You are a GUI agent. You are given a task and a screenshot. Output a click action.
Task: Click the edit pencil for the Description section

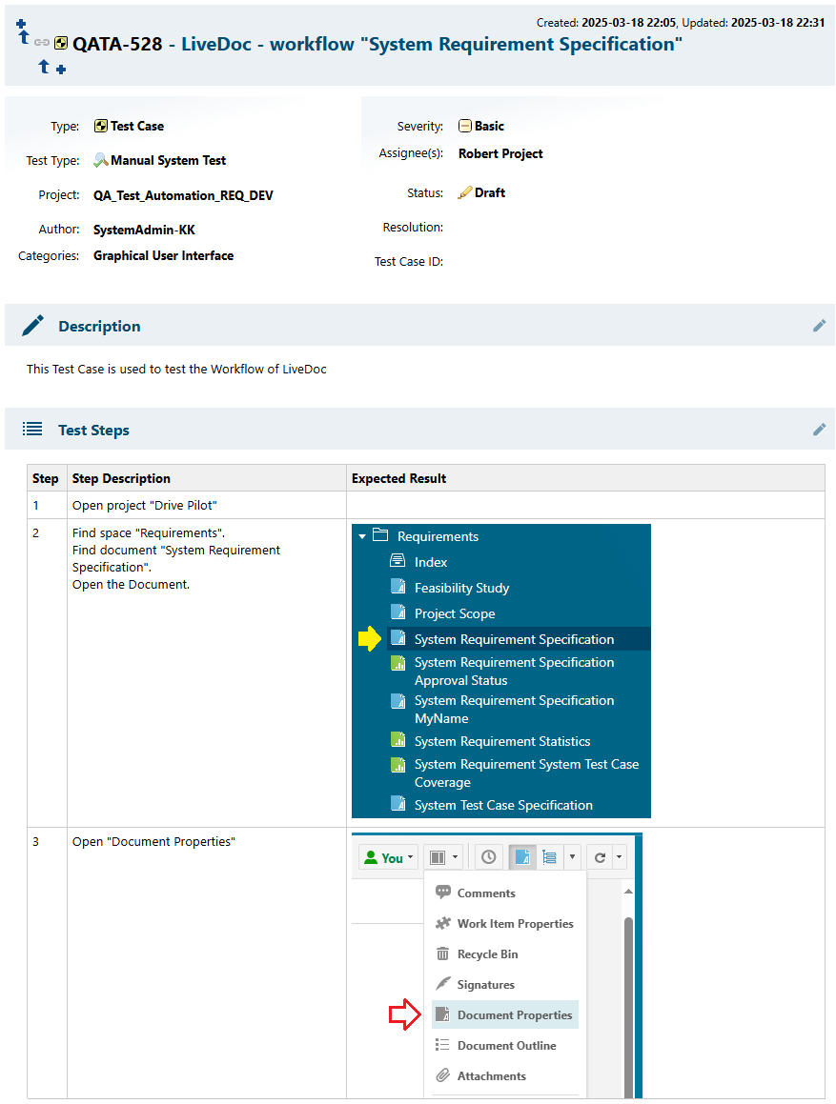[x=819, y=325]
